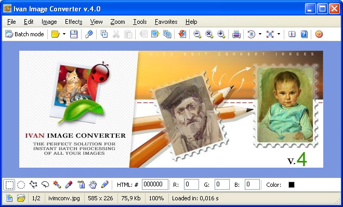Click the R value input field

(x=191, y=185)
